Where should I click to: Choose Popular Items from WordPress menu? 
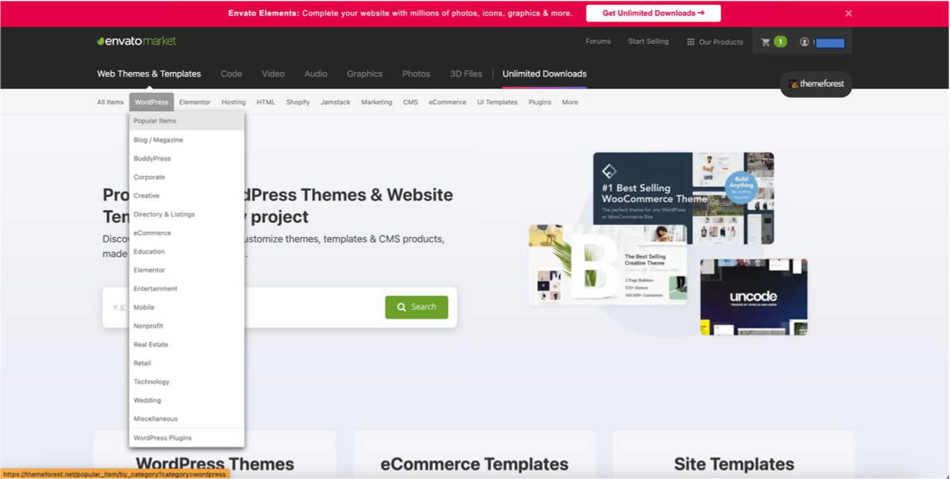(x=187, y=120)
